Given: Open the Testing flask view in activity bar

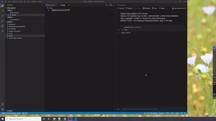Looking at the screenshot, I should click(x=2, y=31).
